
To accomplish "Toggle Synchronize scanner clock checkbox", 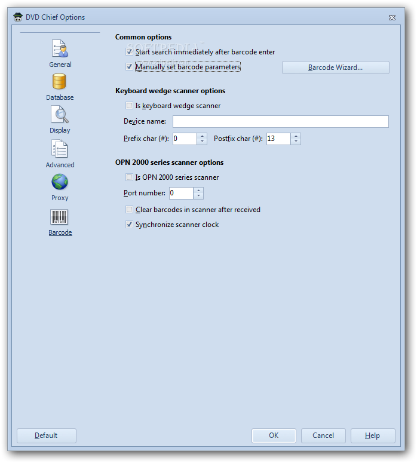I will coord(129,225).
